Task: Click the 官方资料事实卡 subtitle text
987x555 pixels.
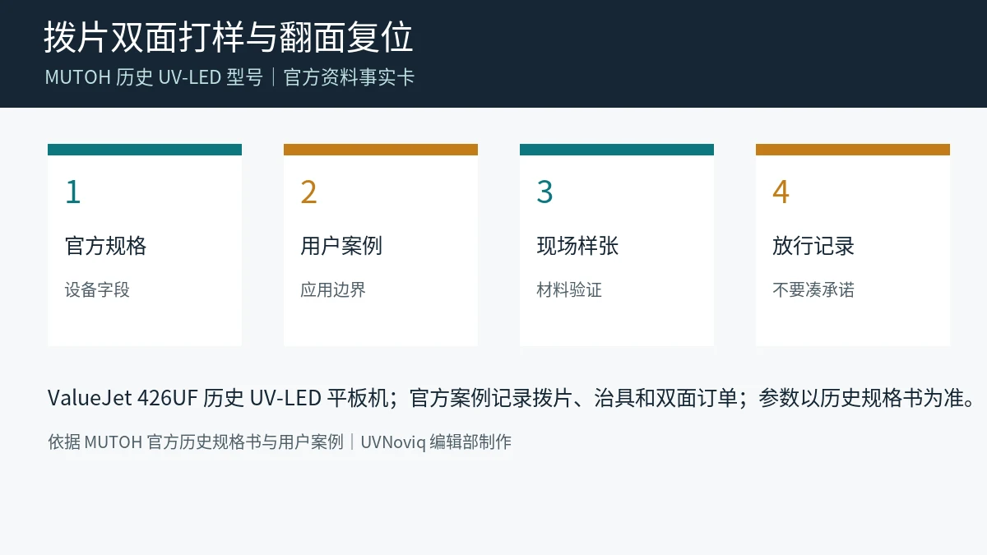Action: click(349, 77)
